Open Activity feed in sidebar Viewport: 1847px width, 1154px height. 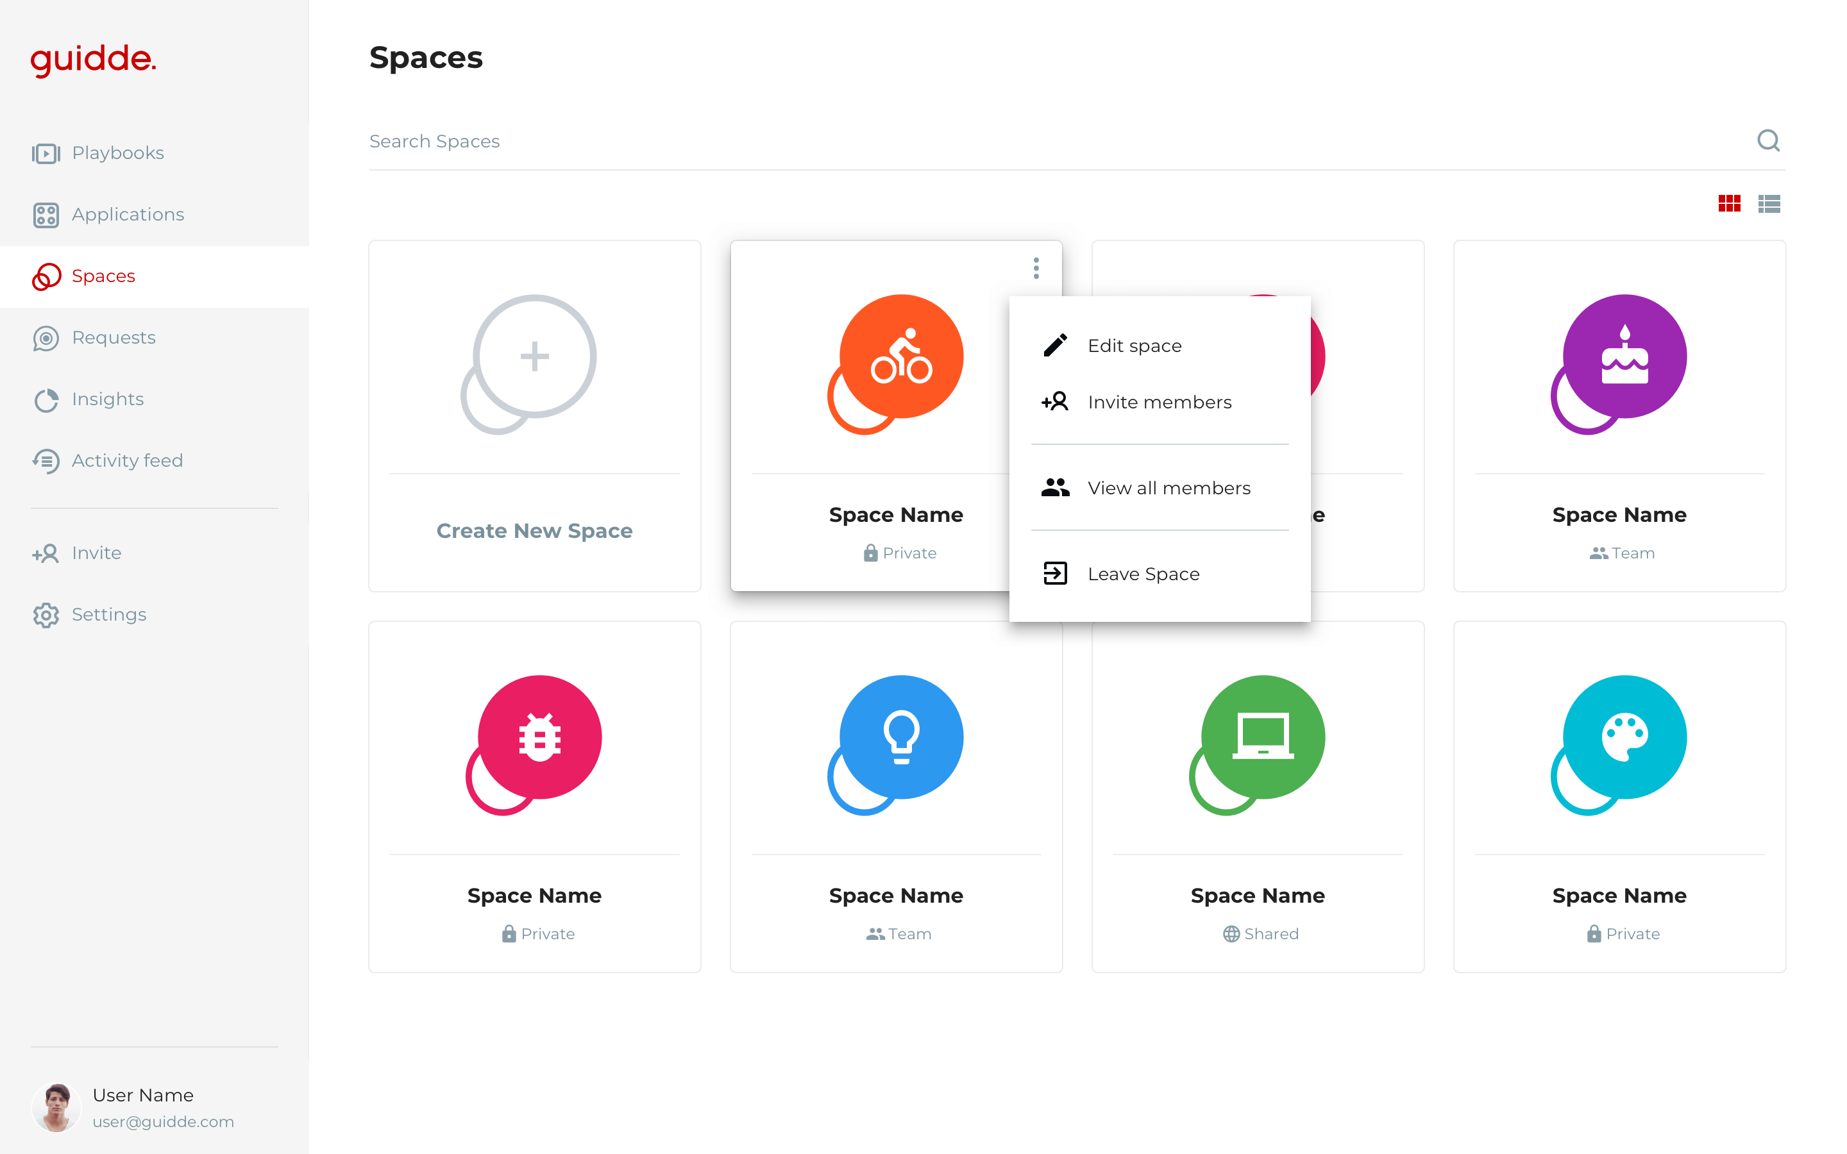pyautogui.click(x=127, y=461)
